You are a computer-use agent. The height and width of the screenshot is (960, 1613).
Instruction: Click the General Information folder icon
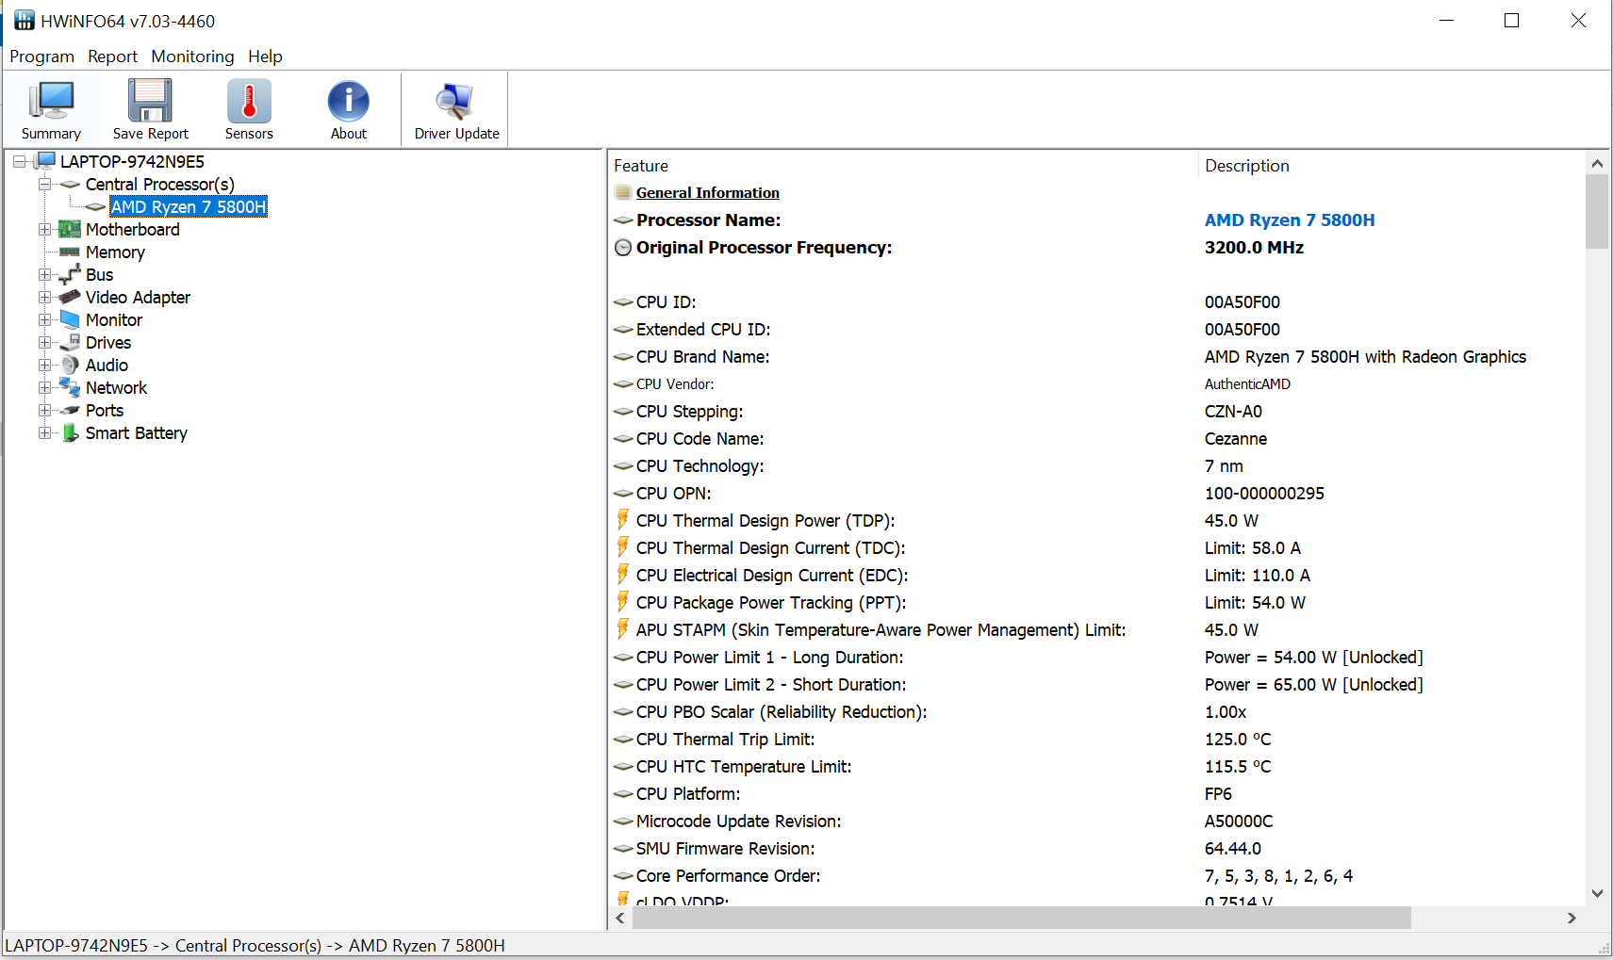click(623, 192)
